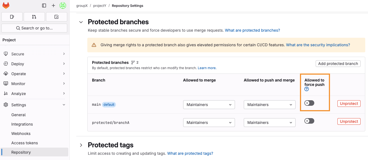Click the plus create new icon

(53, 6)
